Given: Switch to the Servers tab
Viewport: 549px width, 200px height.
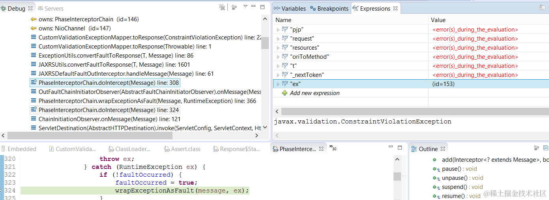Looking at the screenshot, I should coord(50,8).
